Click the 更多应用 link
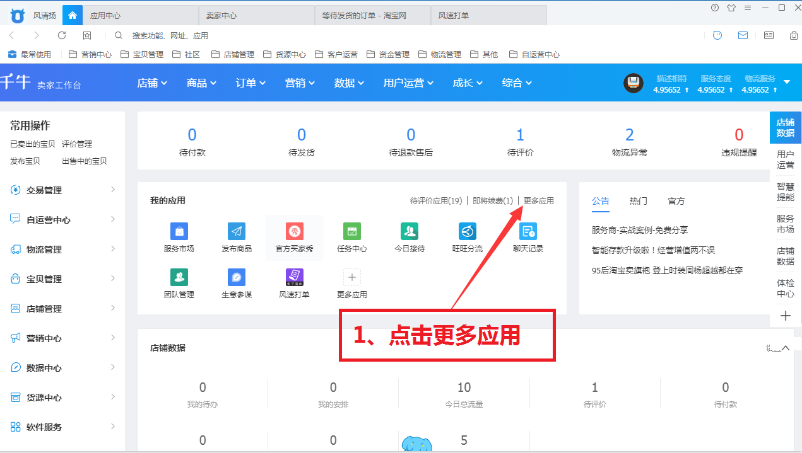 pos(538,200)
